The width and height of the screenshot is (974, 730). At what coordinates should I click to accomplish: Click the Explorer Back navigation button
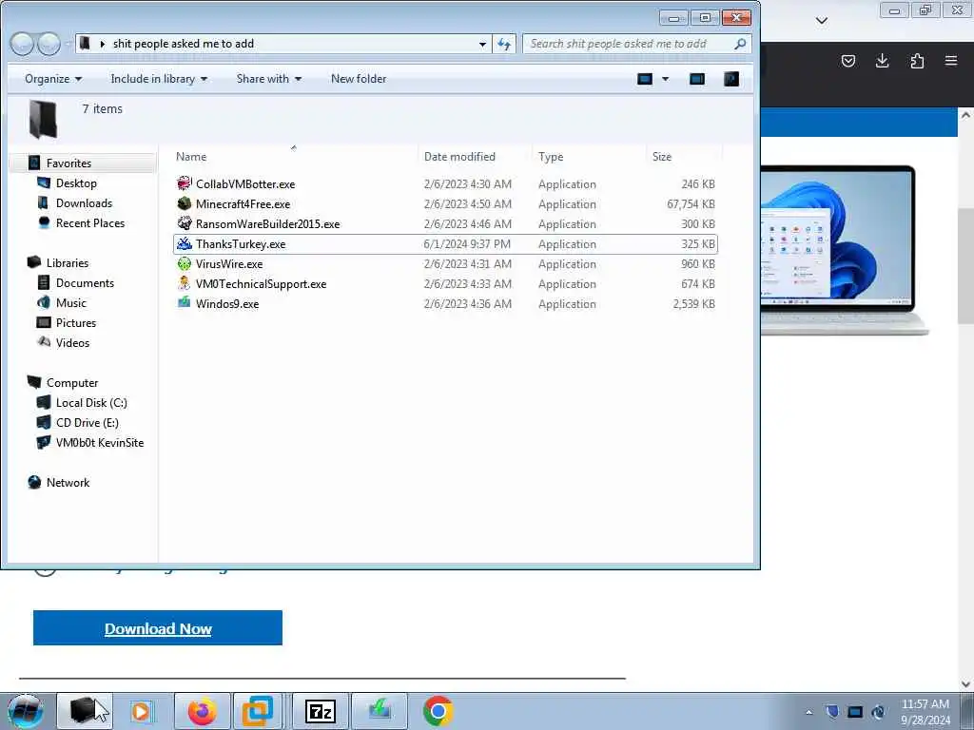[x=22, y=44]
